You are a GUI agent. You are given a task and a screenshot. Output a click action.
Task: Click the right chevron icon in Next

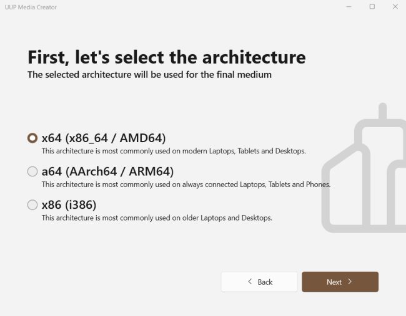pyautogui.click(x=350, y=282)
